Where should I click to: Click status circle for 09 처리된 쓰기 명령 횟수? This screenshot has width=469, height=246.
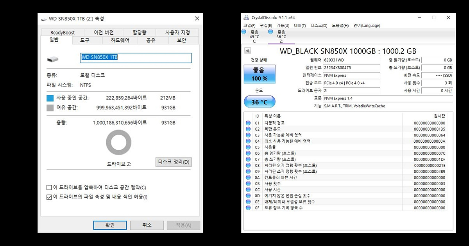(x=248, y=172)
